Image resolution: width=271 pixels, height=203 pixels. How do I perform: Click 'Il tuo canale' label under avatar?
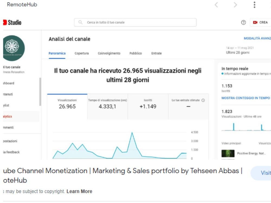(x=12, y=67)
